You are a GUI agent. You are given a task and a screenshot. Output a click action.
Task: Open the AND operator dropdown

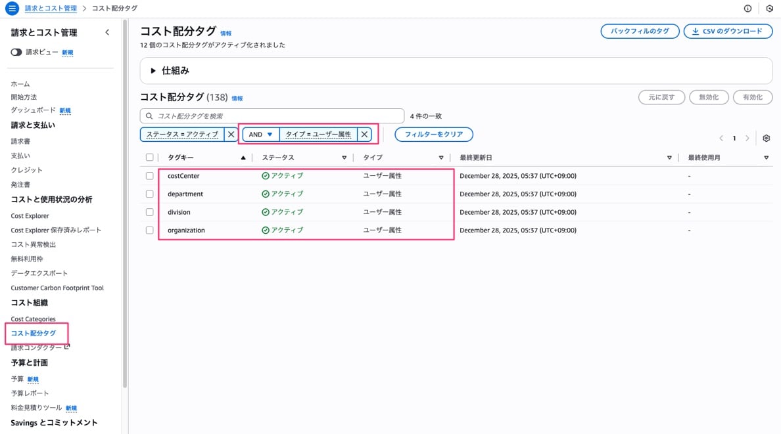tap(261, 134)
